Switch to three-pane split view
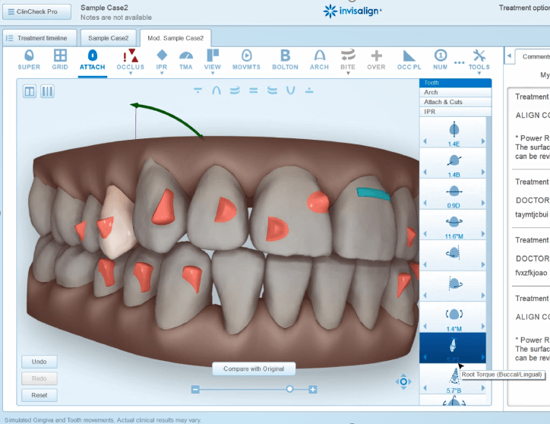 pyautogui.click(x=47, y=92)
